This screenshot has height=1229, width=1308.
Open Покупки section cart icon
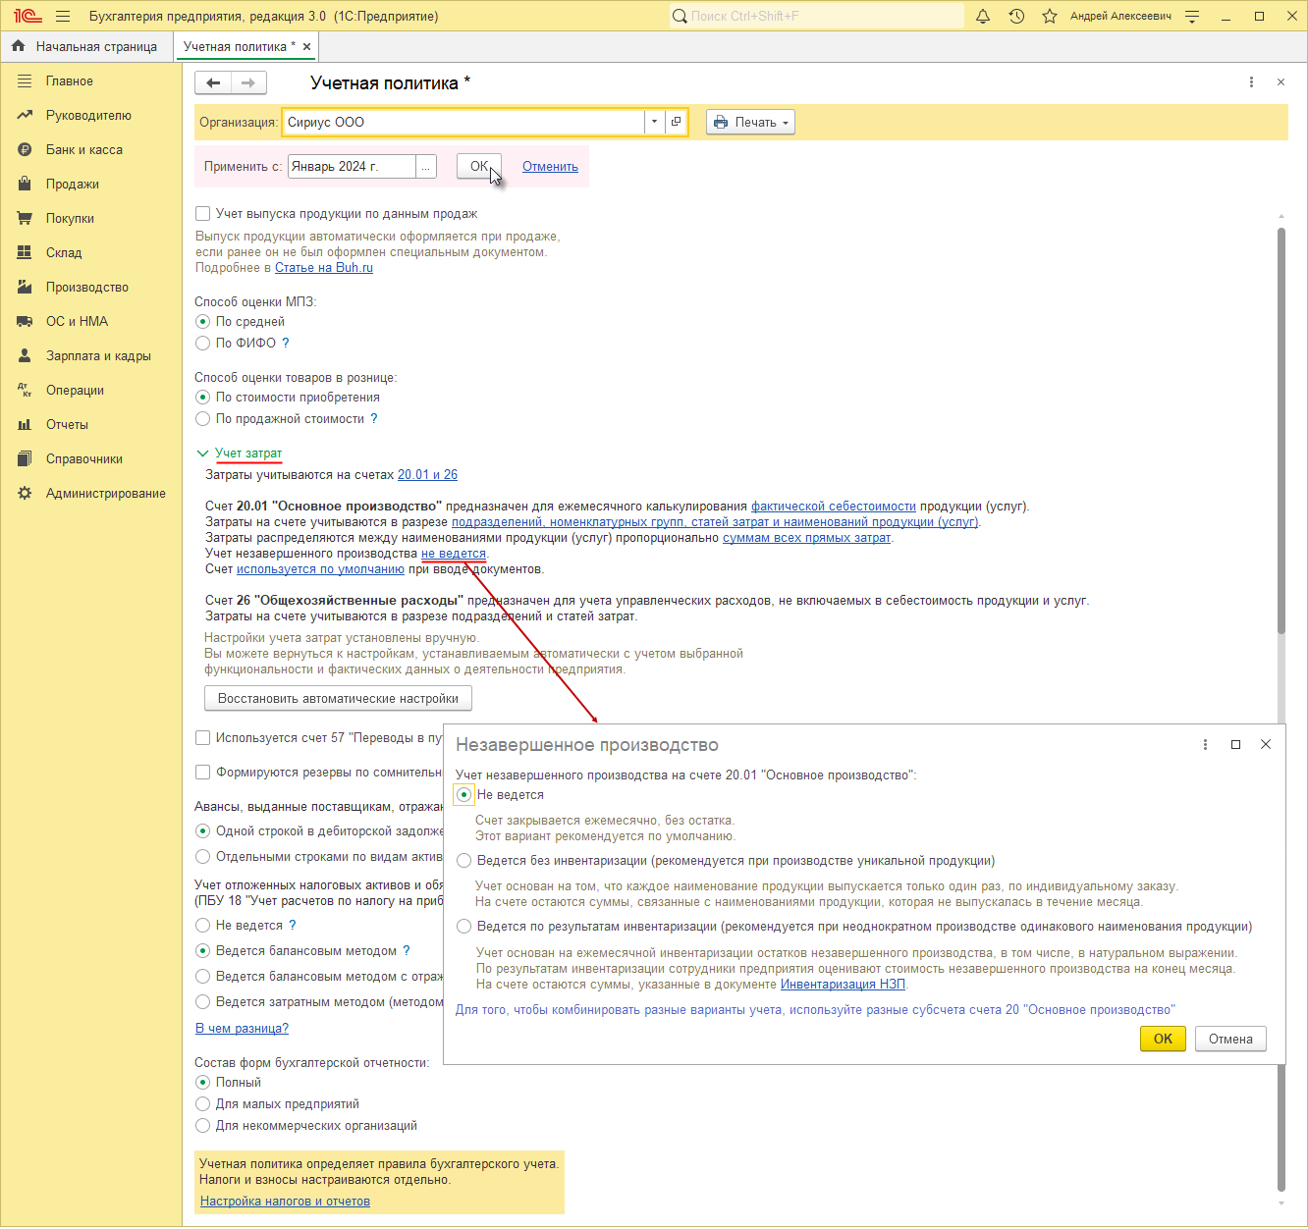pos(25,218)
